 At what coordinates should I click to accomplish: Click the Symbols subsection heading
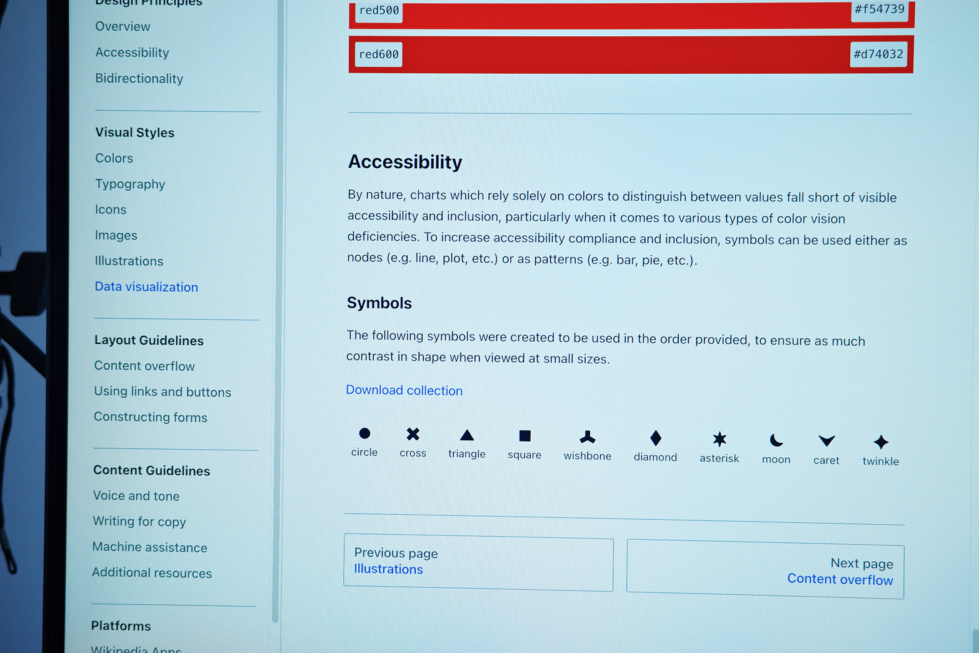(379, 303)
